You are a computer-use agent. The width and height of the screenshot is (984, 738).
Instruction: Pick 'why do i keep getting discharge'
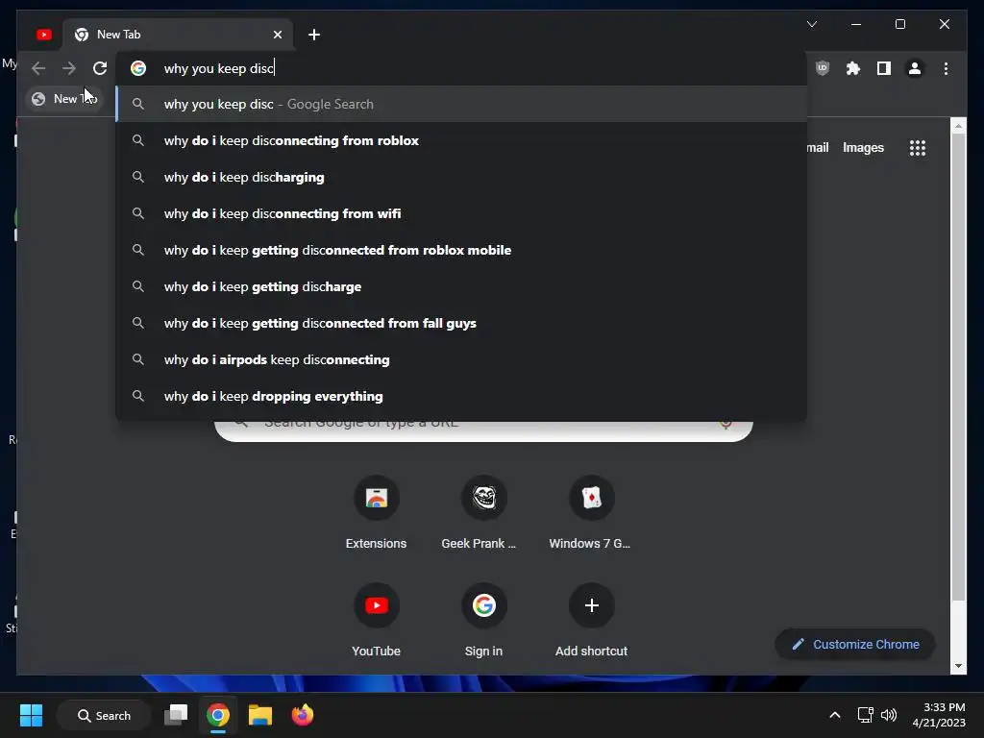[x=461, y=286]
